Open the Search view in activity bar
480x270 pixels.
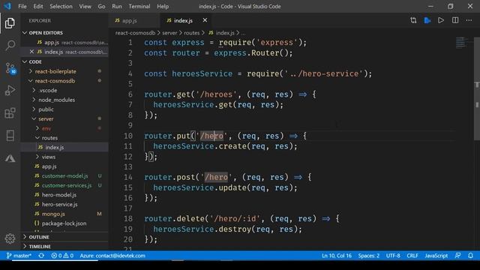coord(10,45)
